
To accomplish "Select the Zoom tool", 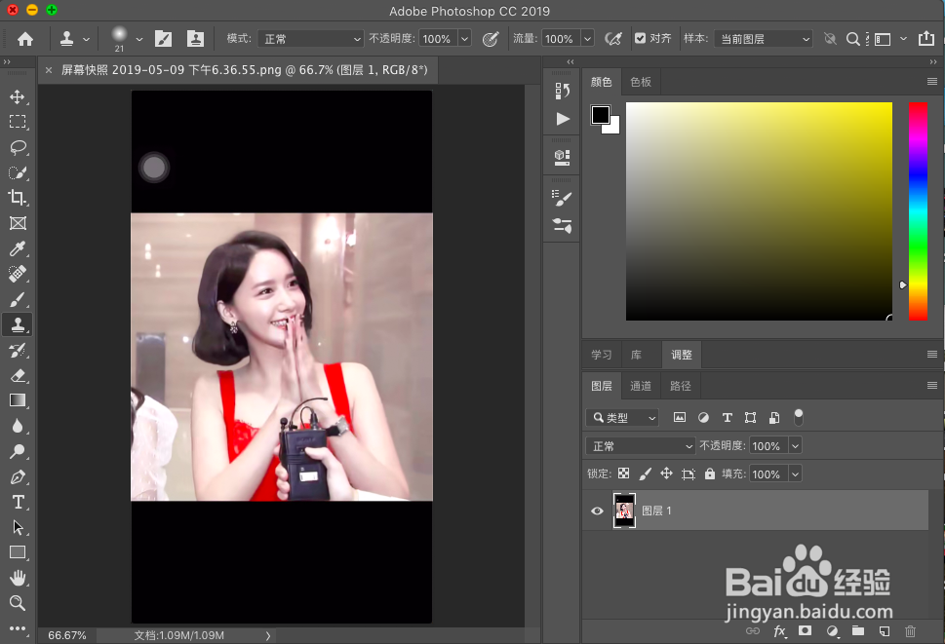I will click(x=18, y=603).
